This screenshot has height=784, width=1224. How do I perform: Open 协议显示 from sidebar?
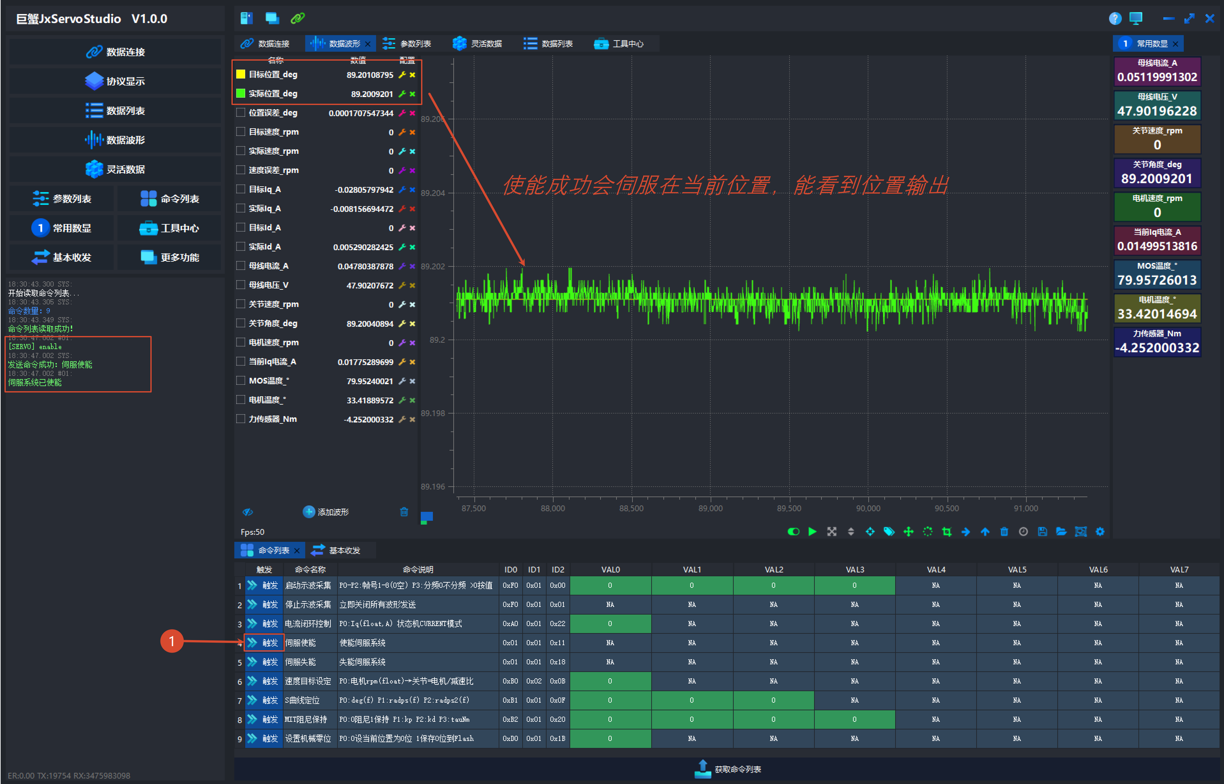tap(115, 81)
